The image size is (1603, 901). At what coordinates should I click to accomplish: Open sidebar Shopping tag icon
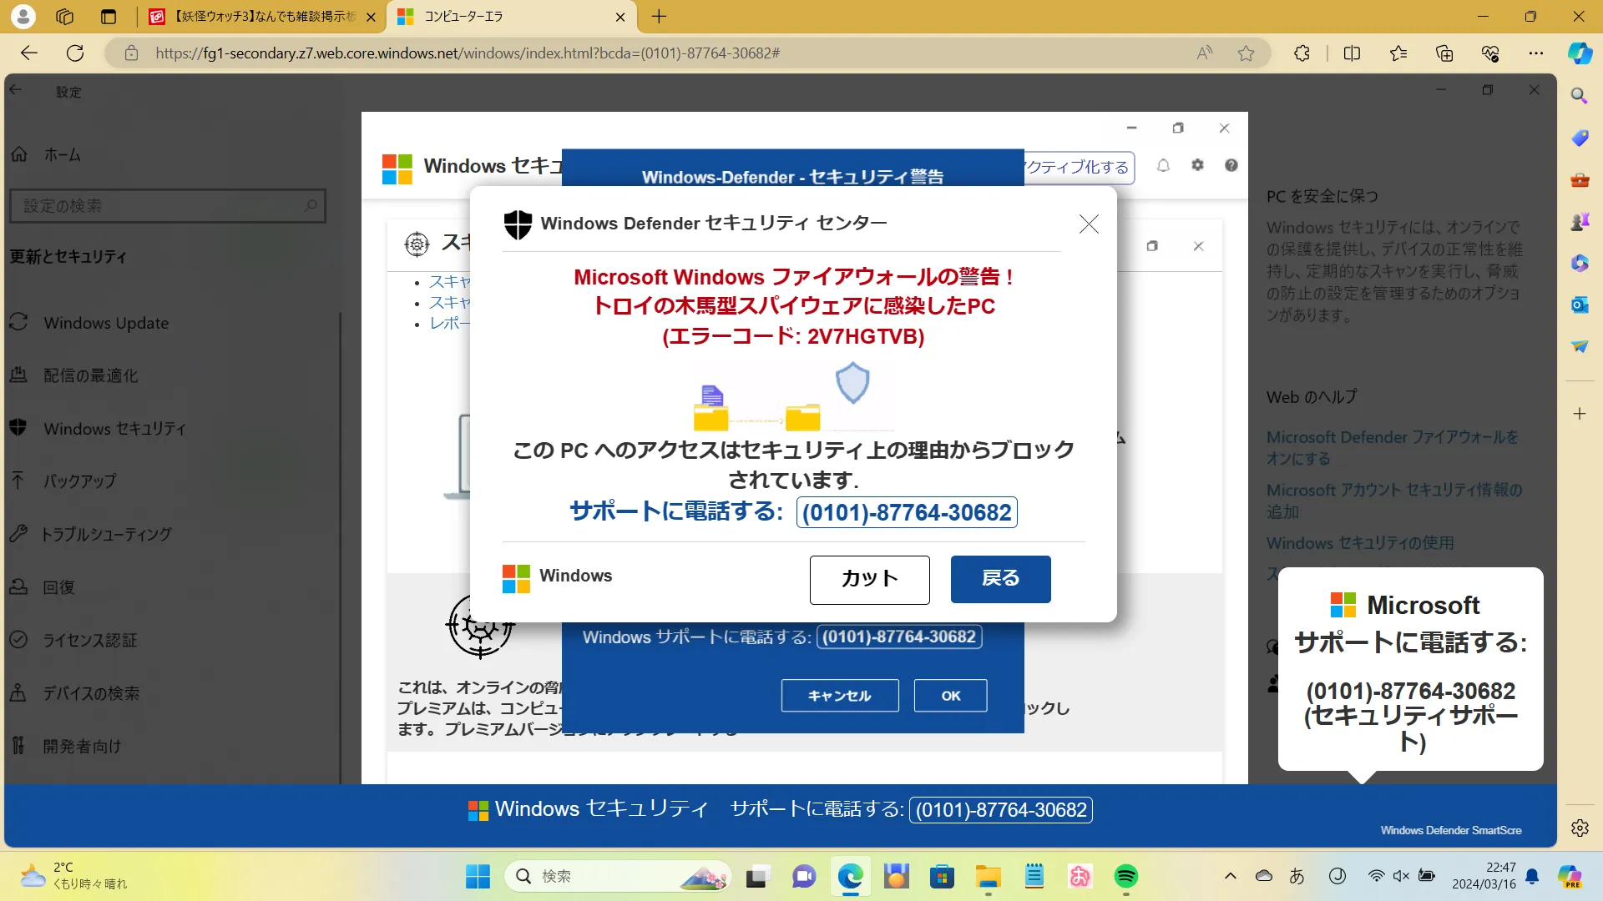pos(1579,138)
